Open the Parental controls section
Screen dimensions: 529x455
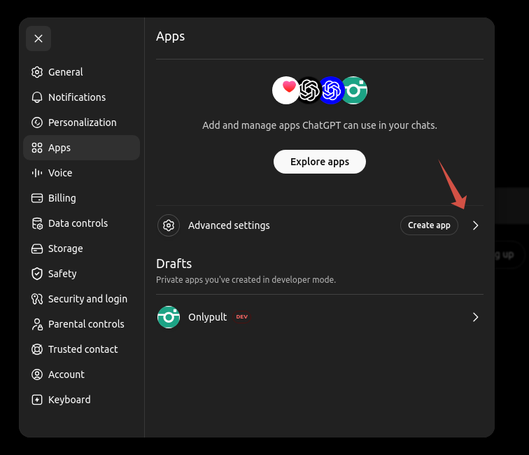pyautogui.click(x=81, y=324)
